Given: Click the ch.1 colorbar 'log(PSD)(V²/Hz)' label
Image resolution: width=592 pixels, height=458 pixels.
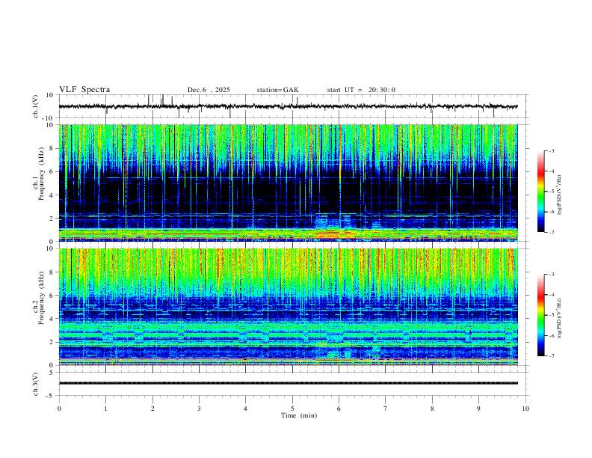Looking at the screenshot, I should (x=559, y=195).
